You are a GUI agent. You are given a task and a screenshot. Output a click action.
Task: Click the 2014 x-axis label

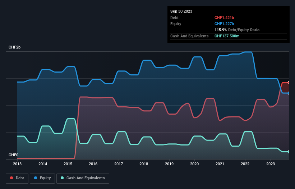click(43, 164)
